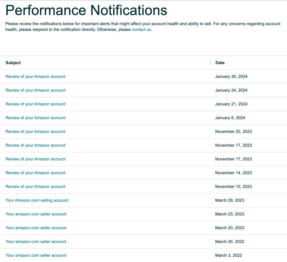Open the second November 17, 2023 notification
This screenshot has height=262, width=287.
coord(35,159)
